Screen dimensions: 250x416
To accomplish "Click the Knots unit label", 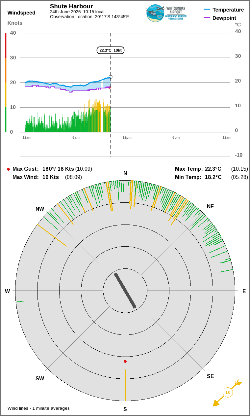I will coord(15,23).
